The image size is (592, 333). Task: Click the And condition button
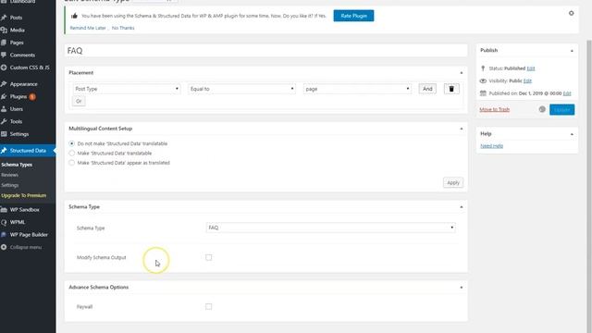click(427, 89)
